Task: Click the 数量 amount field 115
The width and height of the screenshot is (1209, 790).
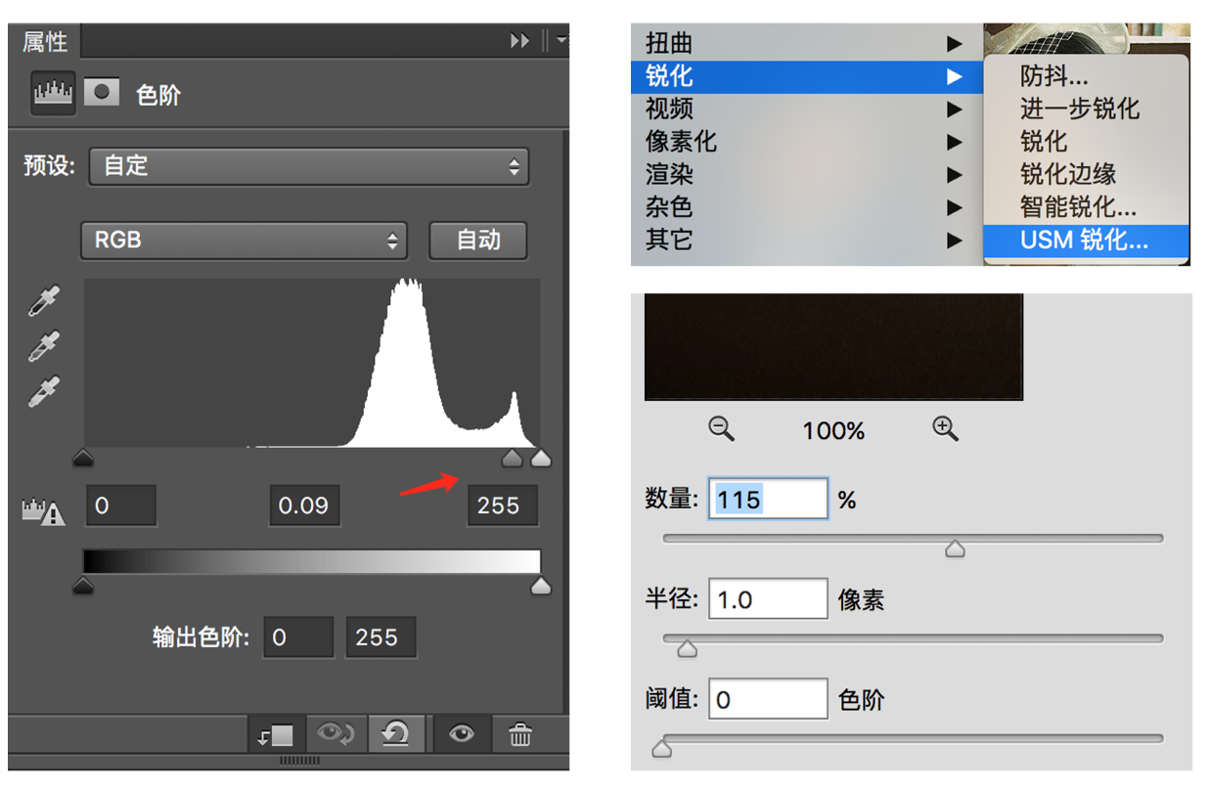Action: pos(768,499)
